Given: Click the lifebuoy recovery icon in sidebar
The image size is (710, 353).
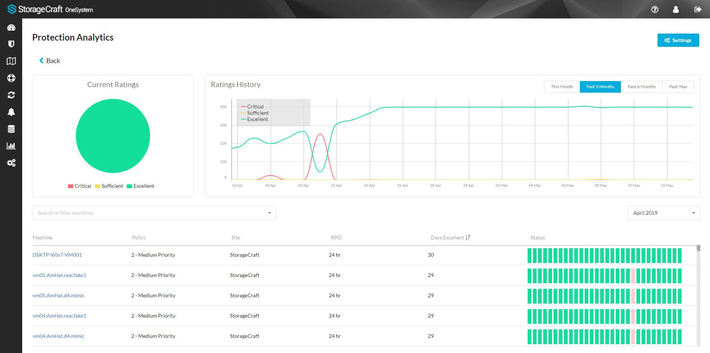Looking at the screenshot, I should tap(11, 78).
